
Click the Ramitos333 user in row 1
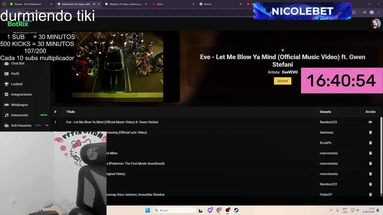[328, 122]
